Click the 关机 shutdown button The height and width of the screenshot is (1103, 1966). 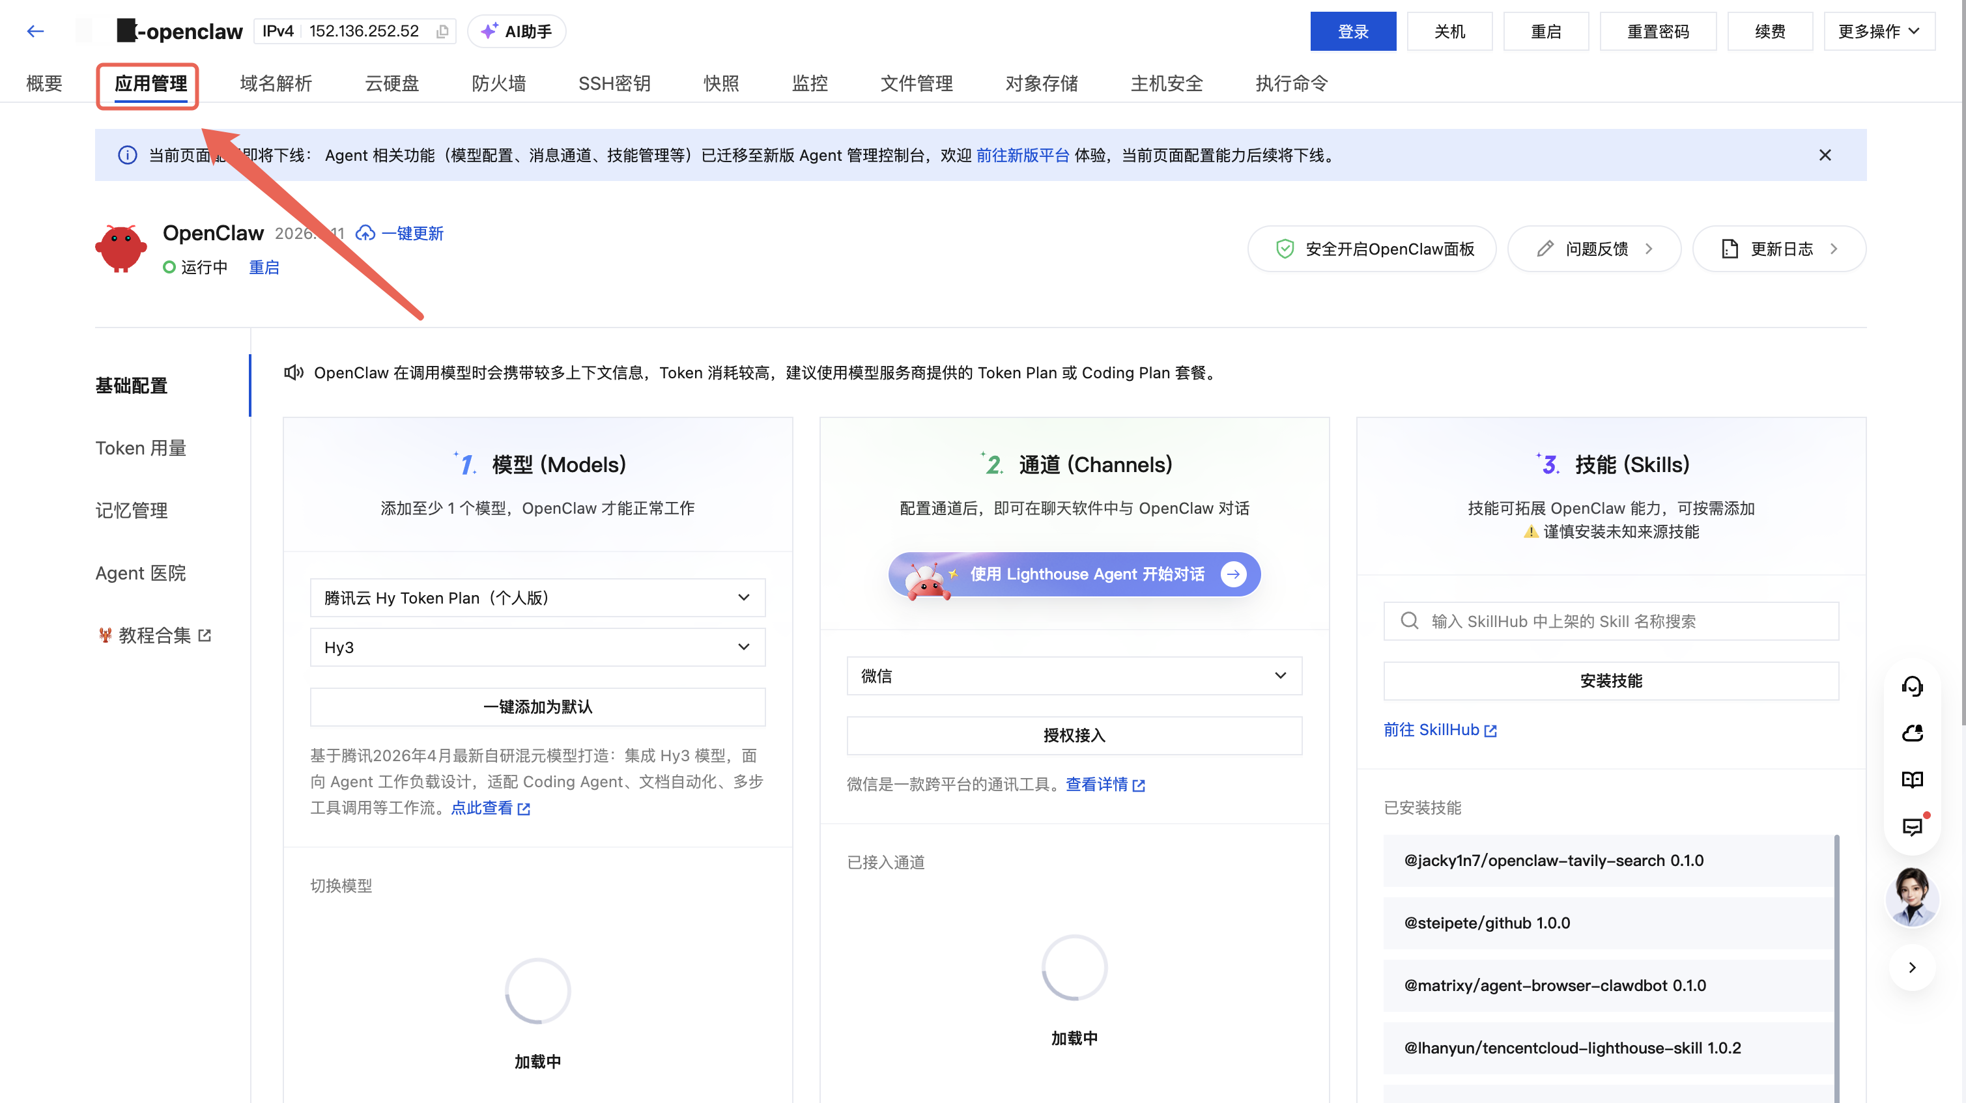tap(1449, 31)
